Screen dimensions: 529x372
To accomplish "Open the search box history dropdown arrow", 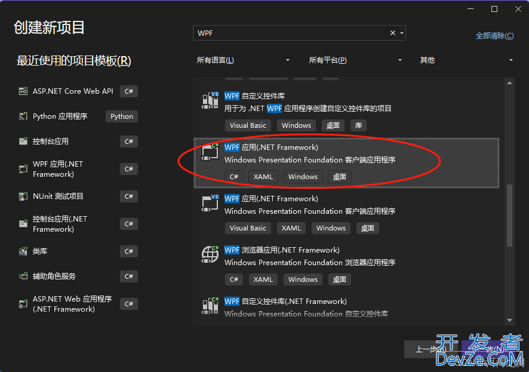I will [402, 33].
